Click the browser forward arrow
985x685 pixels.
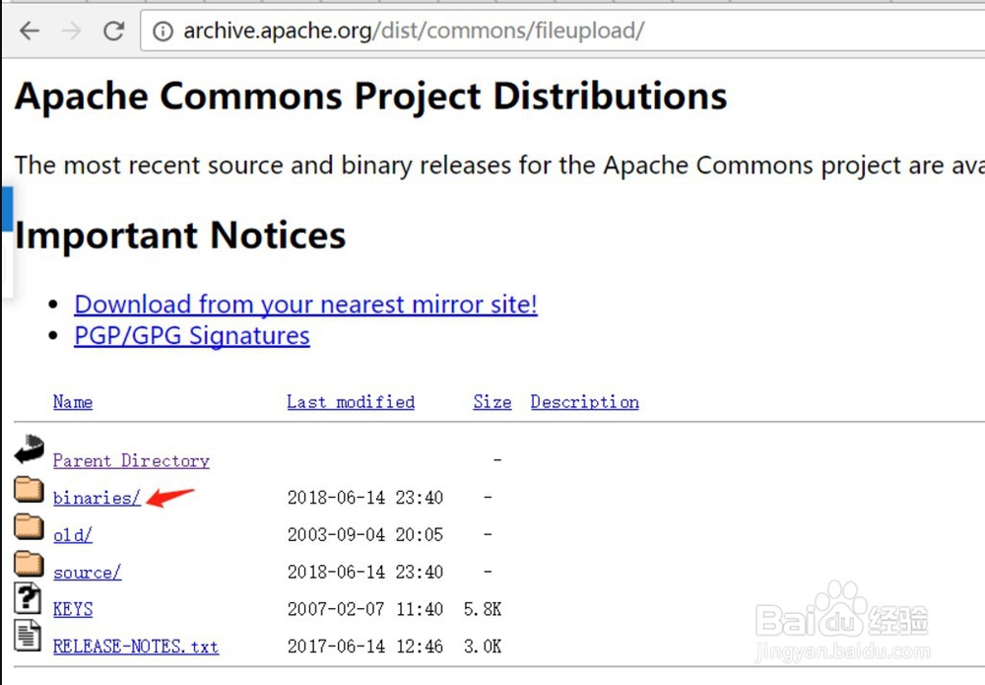71,31
